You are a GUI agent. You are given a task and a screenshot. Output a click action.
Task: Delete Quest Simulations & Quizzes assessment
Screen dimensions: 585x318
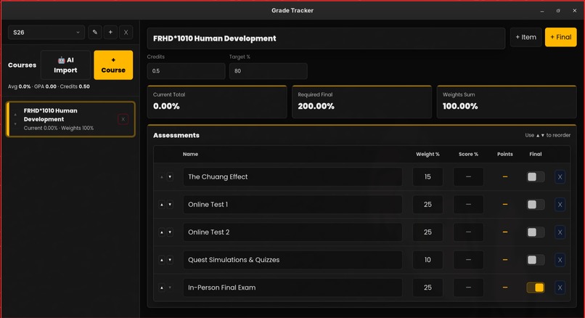pos(560,260)
